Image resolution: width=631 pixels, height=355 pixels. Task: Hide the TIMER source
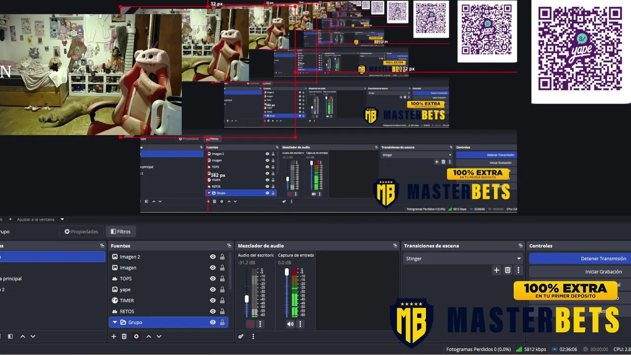click(213, 300)
